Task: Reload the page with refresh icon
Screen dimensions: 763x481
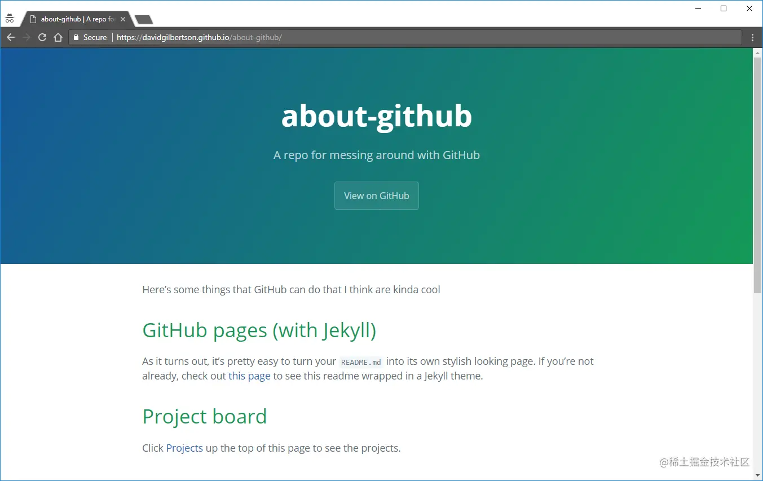Action: (x=42, y=37)
